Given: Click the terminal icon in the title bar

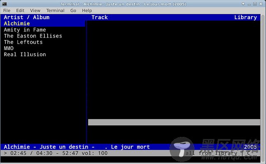Looking at the screenshot, I should click(x=5, y=4).
